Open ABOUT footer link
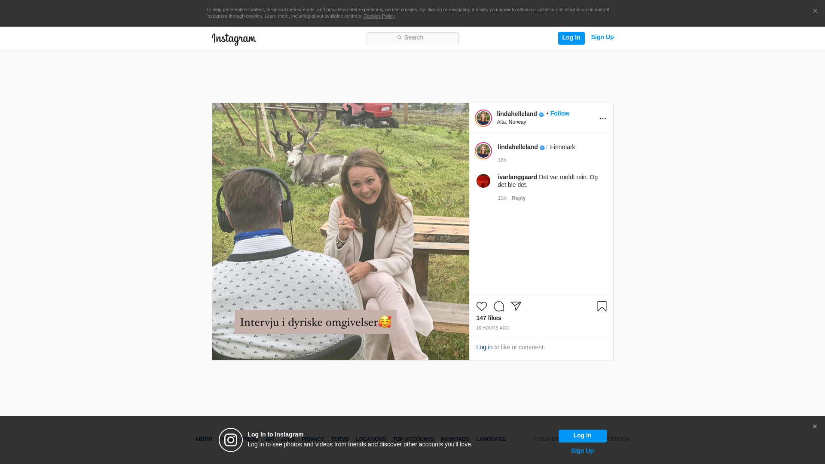The height and width of the screenshot is (464, 825). click(204, 439)
